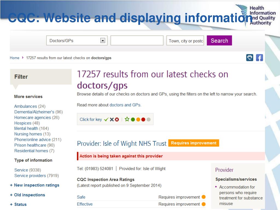Image resolution: width=280 pixels, height=210 pixels.
Task: Click the 17257 results breadcrumb text
Action: pyautogui.click(x=69, y=58)
